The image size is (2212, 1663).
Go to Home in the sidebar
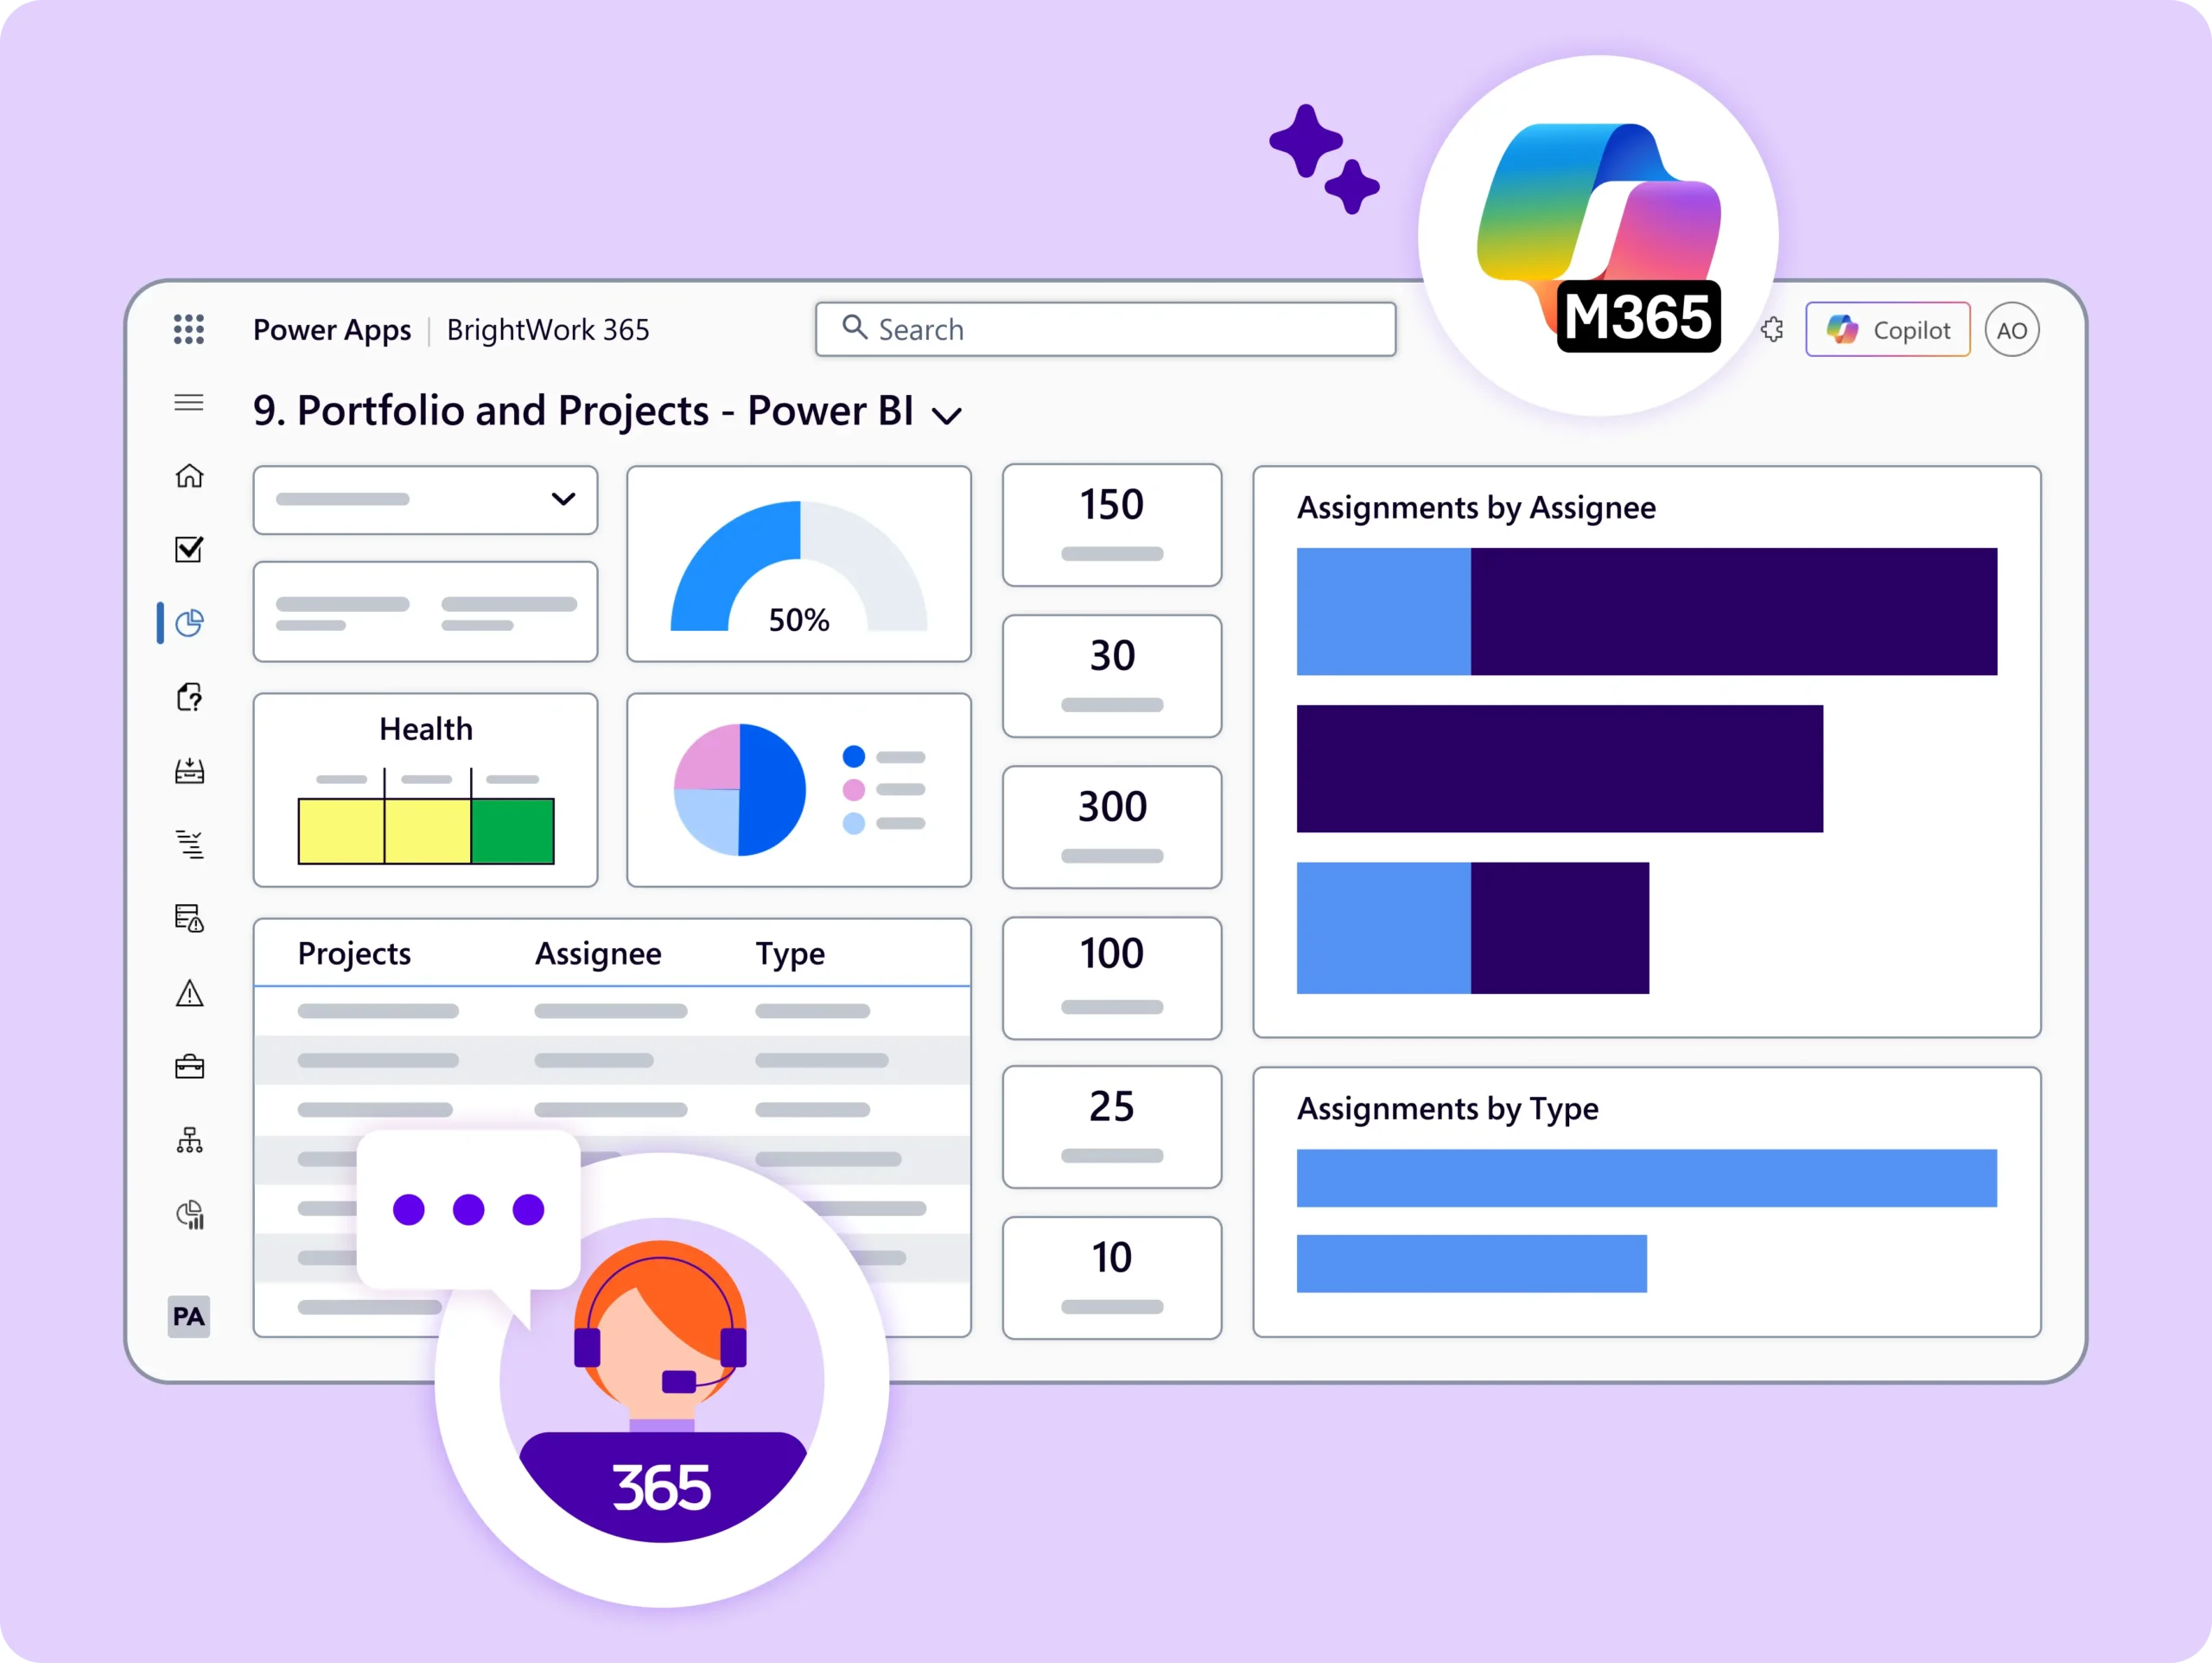[189, 476]
